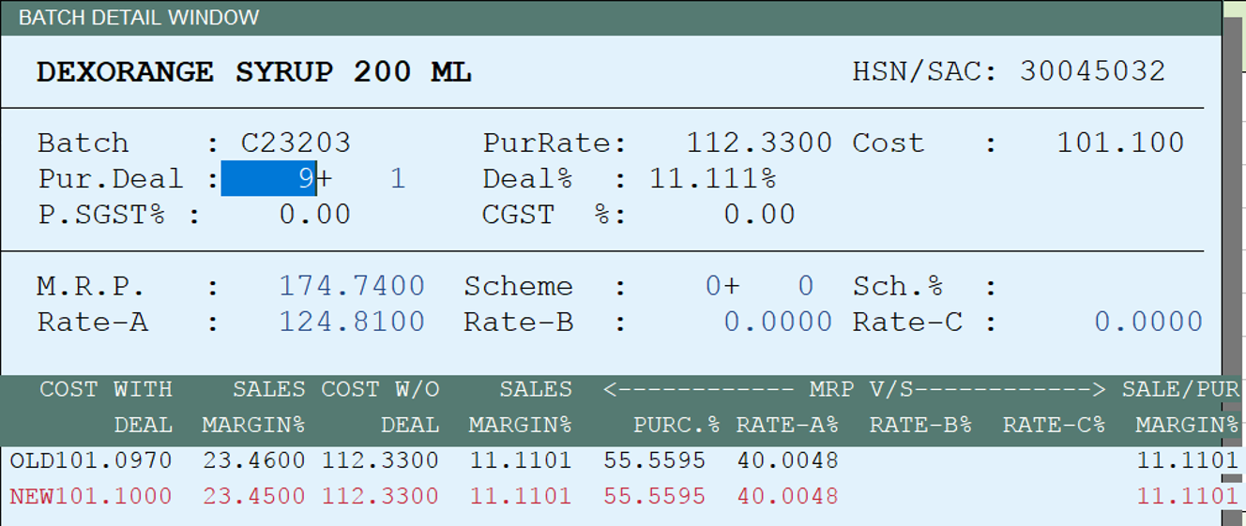
Task: Click the BATCH DETAIL WINDOW title bar
Action: 611,17
